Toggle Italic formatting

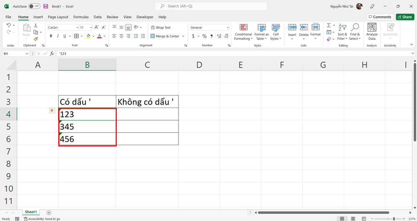click(x=58, y=36)
